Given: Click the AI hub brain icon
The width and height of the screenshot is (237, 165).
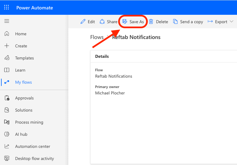Looking at the screenshot, I should (x=7, y=134).
